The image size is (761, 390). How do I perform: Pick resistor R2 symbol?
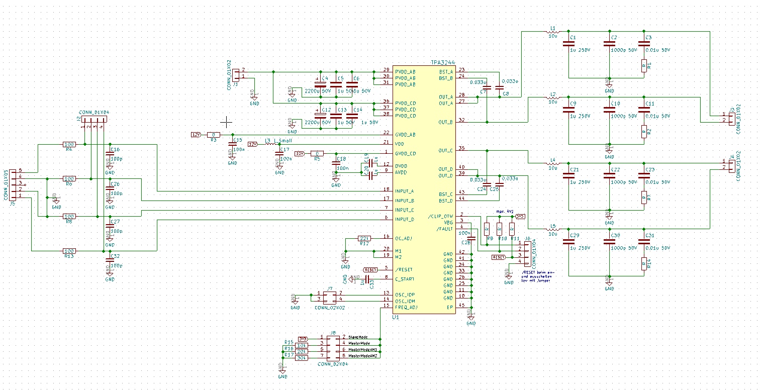pos(644,131)
